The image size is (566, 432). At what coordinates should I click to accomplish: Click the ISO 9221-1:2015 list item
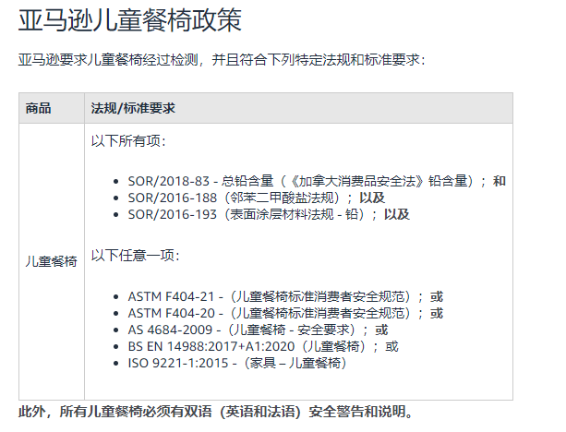tap(237, 363)
